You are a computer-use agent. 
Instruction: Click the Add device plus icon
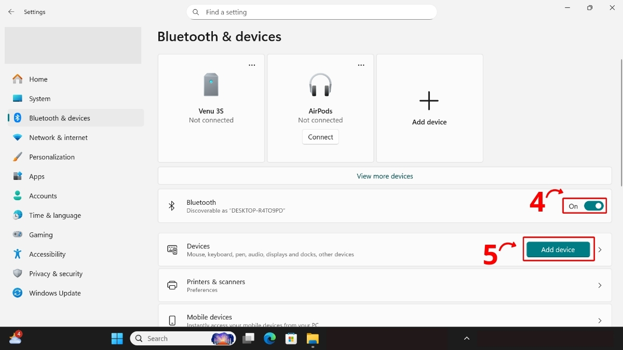429,100
